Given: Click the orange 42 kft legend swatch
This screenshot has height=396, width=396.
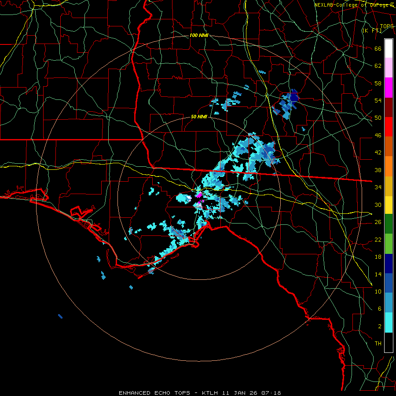Looking at the screenshot, I should click(x=389, y=166).
